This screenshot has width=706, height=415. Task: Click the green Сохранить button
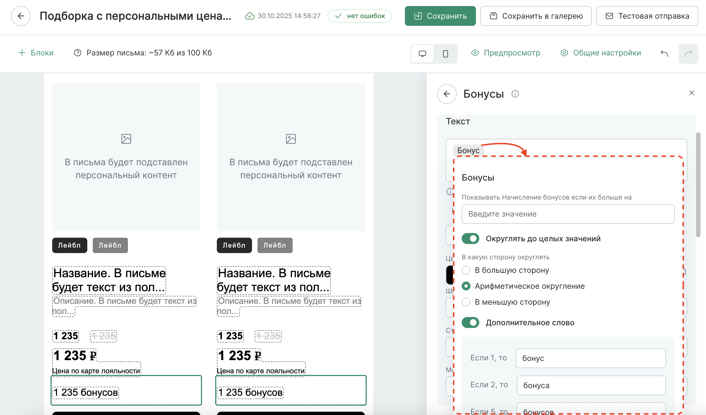click(x=440, y=16)
